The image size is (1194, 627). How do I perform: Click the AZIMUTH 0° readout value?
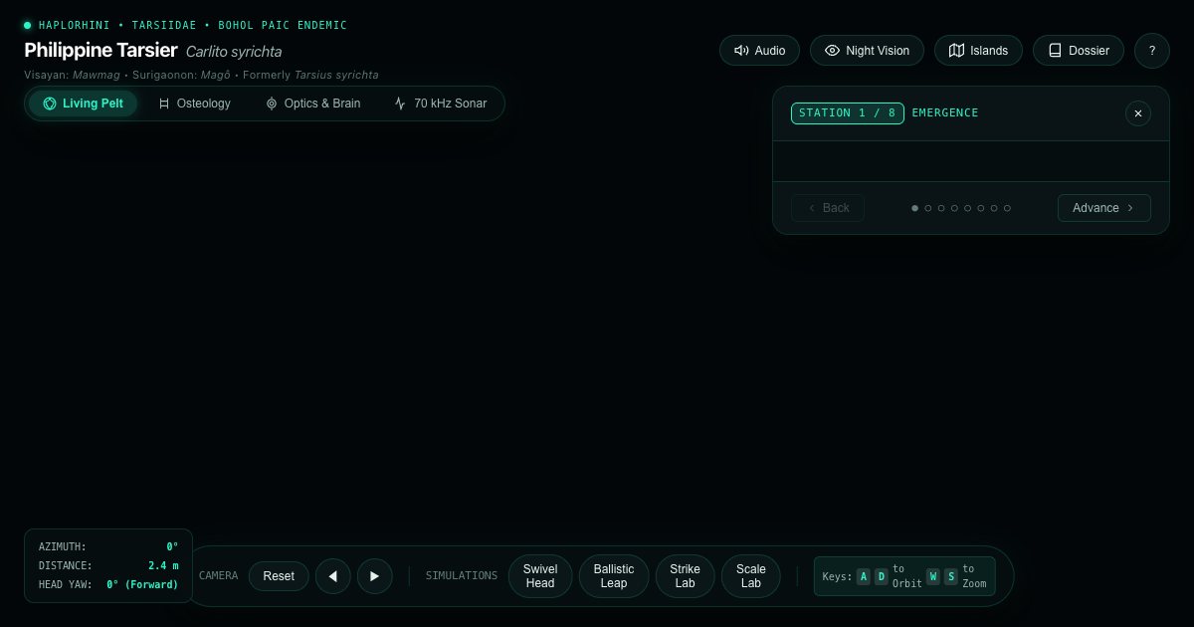coord(172,546)
